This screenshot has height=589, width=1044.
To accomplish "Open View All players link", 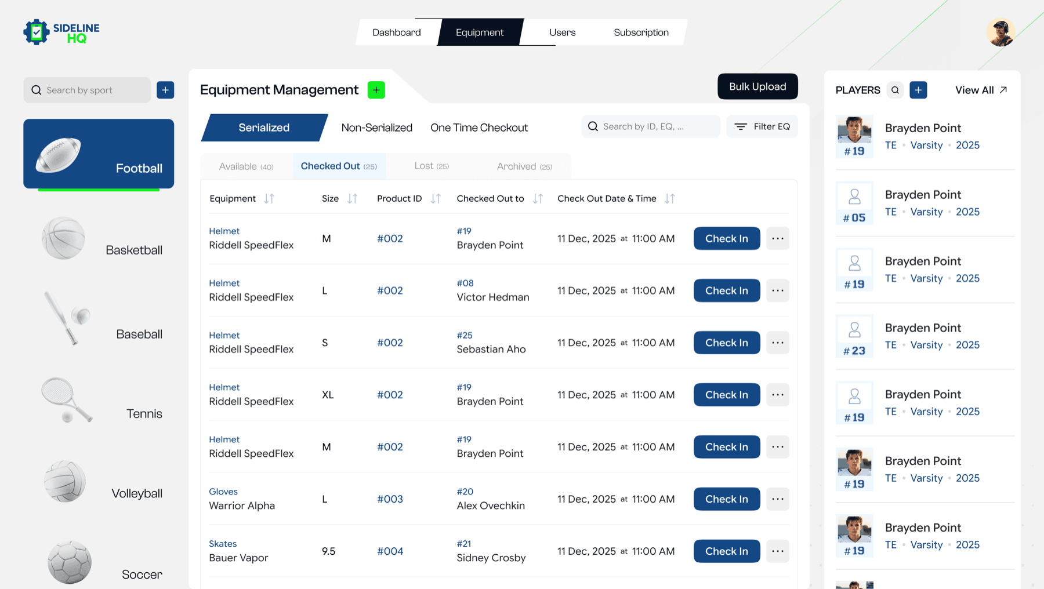I will pos(981,90).
